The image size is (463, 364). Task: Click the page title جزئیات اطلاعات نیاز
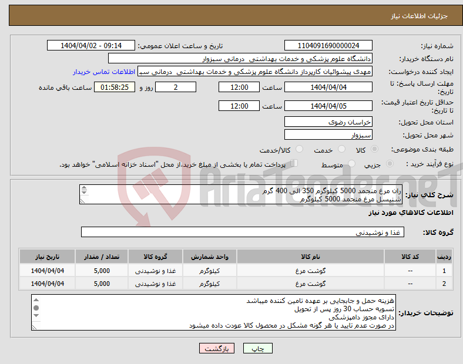(x=420, y=16)
